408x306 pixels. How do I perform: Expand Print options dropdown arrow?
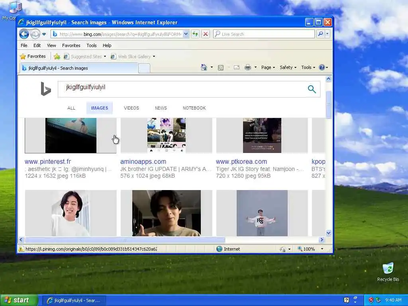(x=255, y=67)
